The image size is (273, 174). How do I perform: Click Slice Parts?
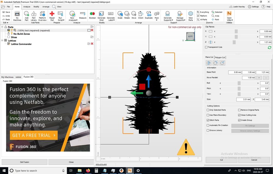(191, 16)
